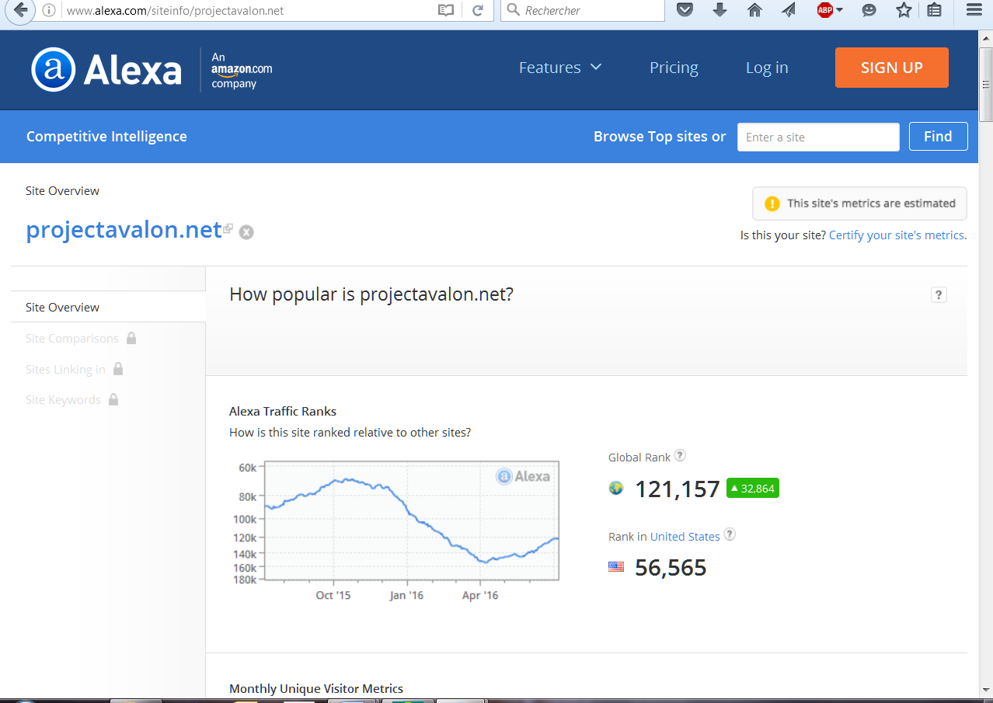Focus the Enter a site field

818,137
